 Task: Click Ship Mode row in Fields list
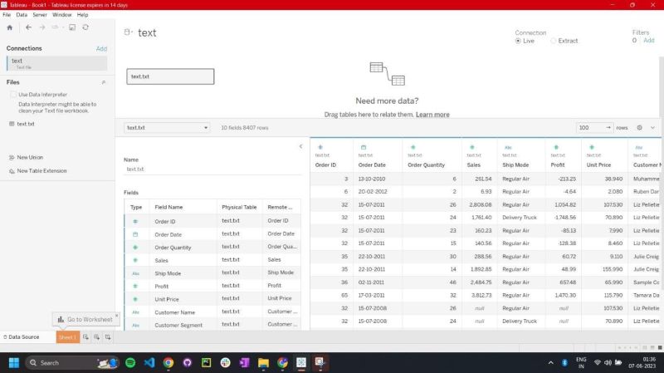(212, 273)
